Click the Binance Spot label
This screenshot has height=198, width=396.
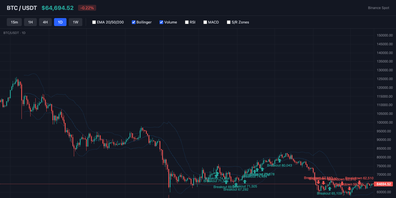coord(378,8)
